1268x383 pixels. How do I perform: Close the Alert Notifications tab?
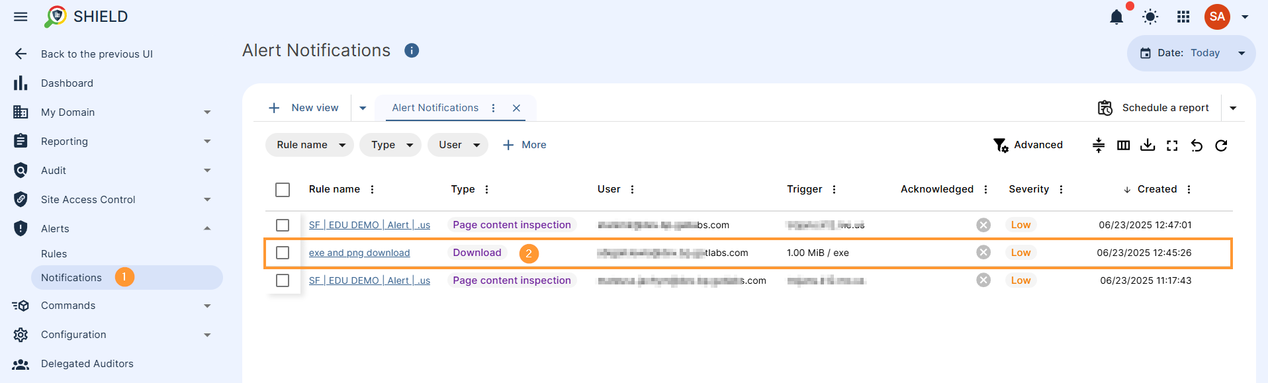[x=516, y=108]
